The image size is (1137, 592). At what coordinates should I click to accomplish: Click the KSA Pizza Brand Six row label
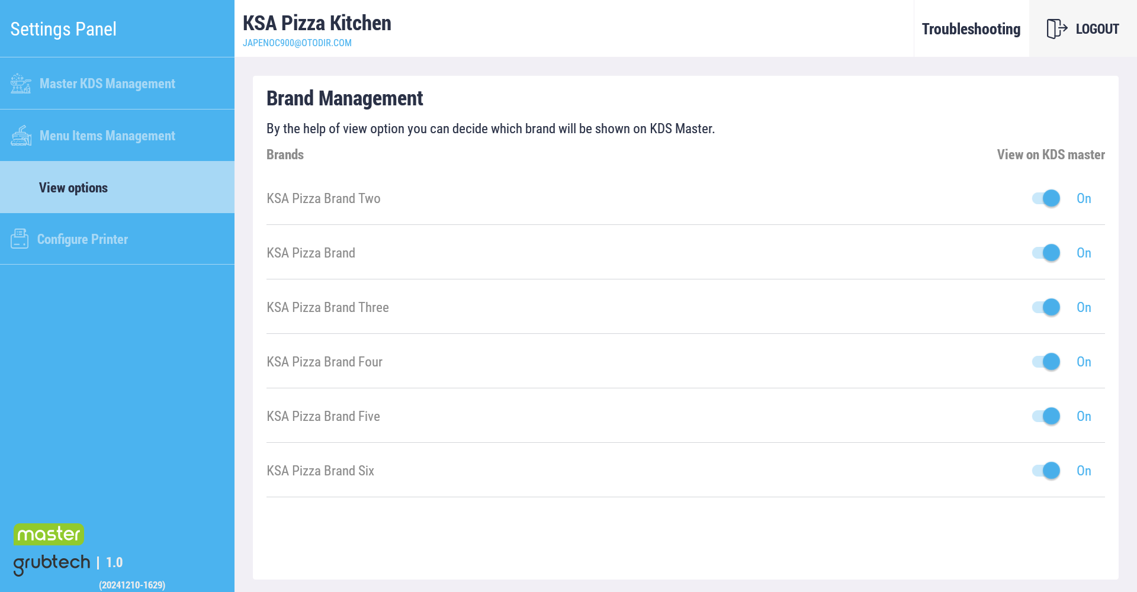tap(320, 471)
